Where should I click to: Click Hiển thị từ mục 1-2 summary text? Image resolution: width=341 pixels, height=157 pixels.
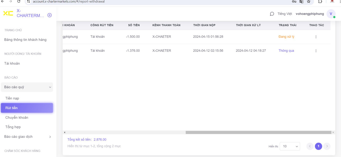pyautogui.click(x=94, y=146)
